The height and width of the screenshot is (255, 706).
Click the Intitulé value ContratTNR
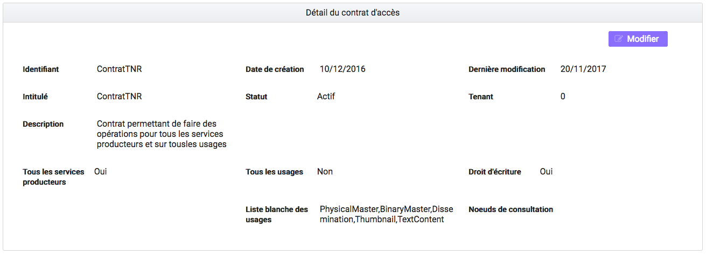click(120, 97)
